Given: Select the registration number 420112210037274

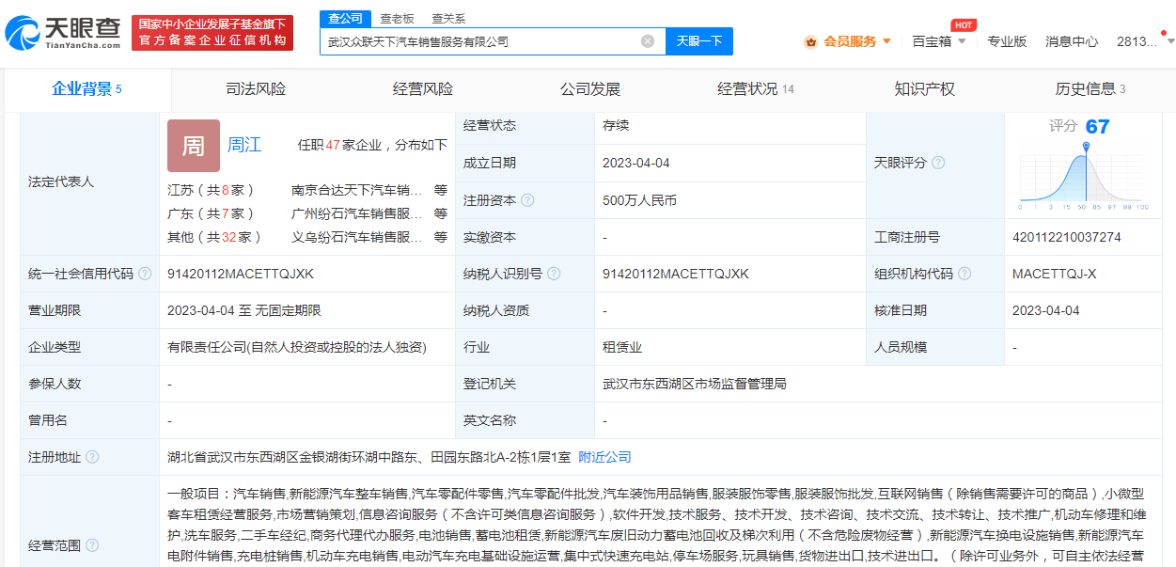Looking at the screenshot, I should click(x=1067, y=237).
